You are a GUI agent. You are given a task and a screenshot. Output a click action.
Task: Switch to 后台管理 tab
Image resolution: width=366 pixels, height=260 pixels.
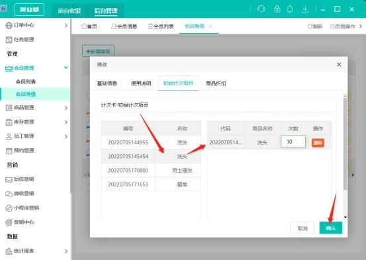pos(106,11)
